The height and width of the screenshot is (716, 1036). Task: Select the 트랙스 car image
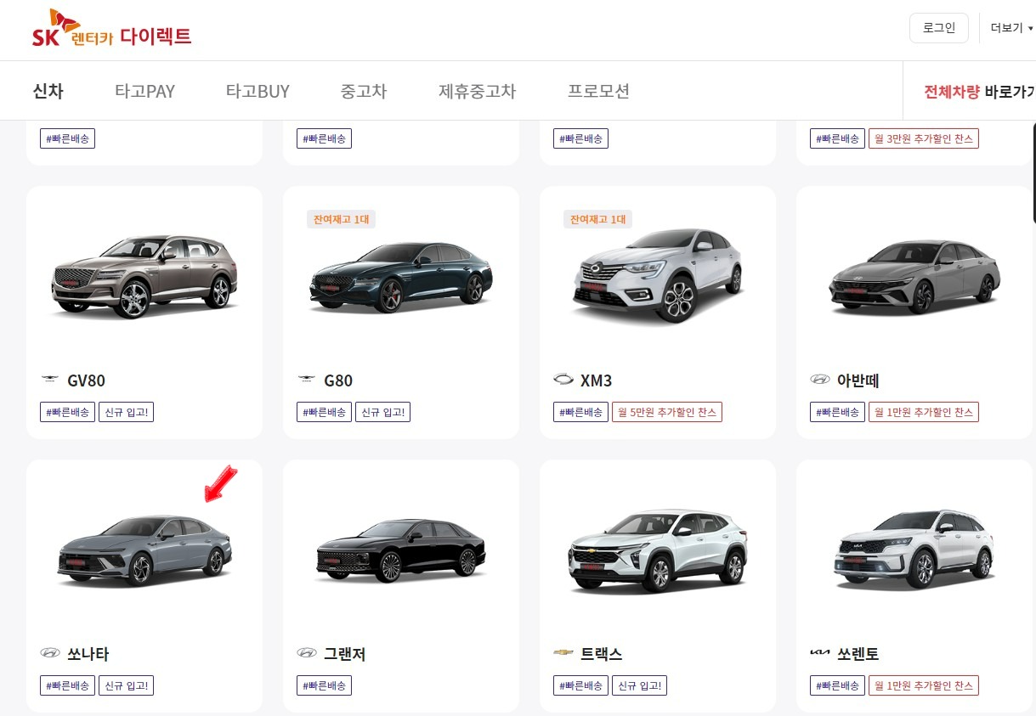click(x=658, y=550)
